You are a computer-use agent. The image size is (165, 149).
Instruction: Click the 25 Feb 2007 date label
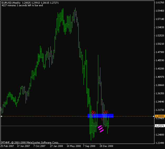[7, 146]
